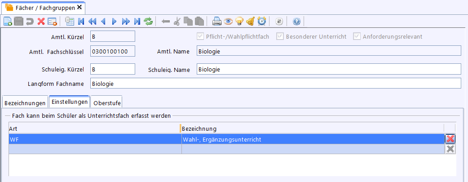The width and height of the screenshot is (468, 182).
Task: Click the copy icon
Action: tap(188, 21)
